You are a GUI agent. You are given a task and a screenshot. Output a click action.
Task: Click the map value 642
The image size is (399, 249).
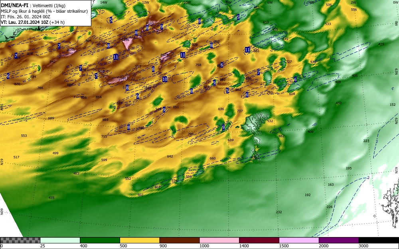170,156
